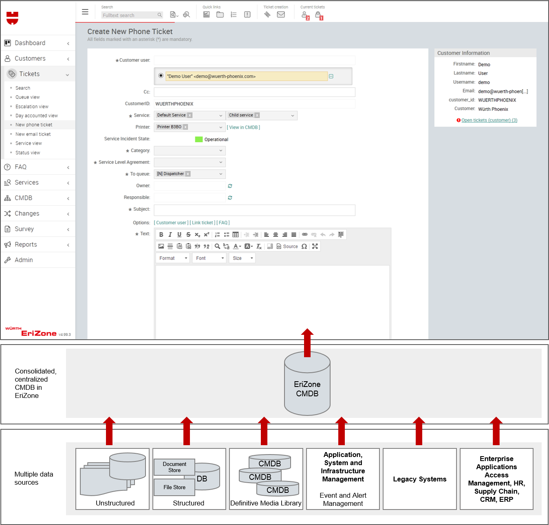Change background color with boxed A icon
The image size is (549, 525).
pos(249,246)
